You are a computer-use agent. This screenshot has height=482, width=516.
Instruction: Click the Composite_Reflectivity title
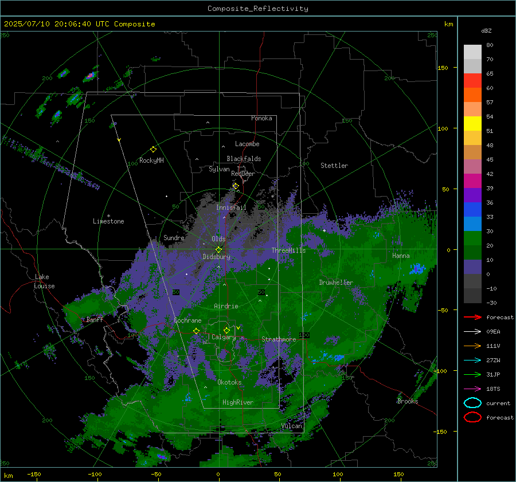258,9
